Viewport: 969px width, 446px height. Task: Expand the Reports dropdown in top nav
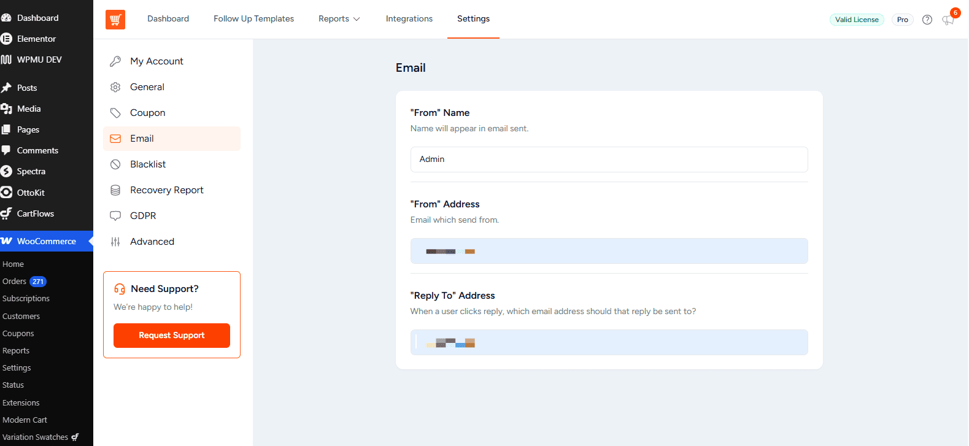pyautogui.click(x=339, y=19)
